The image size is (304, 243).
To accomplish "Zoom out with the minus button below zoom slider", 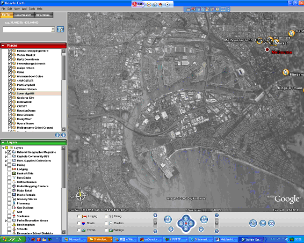I will [x=155, y=231].
